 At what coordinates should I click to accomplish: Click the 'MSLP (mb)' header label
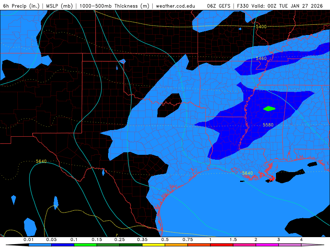click(x=59, y=6)
